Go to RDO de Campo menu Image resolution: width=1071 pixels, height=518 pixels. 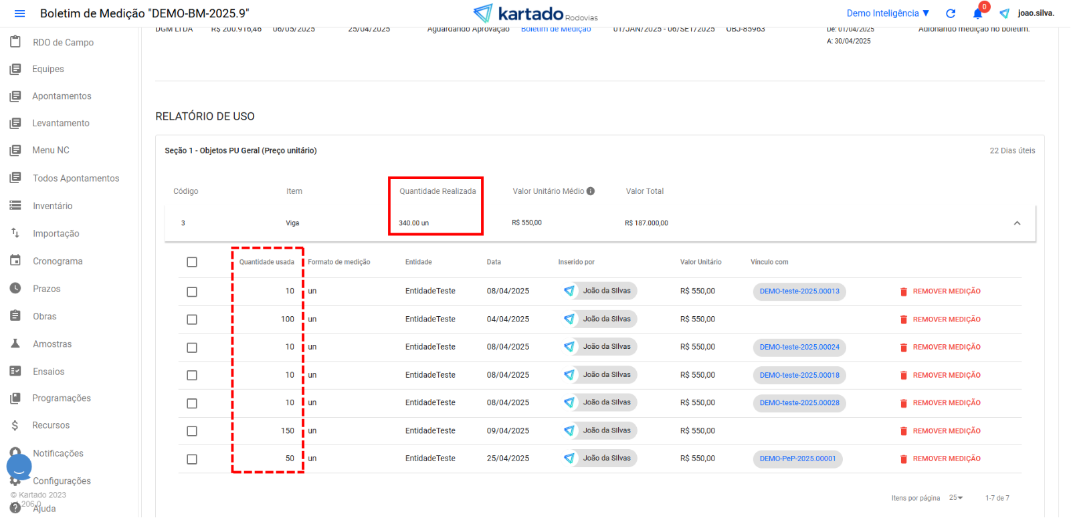[63, 42]
